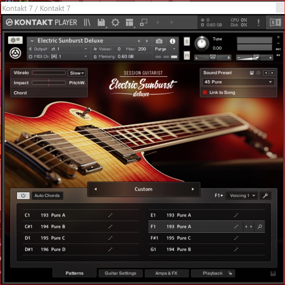This screenshot has height=285, width=285.
Task: Go to previous song arrow left of Custom
Action: click(x=95, y=189)
